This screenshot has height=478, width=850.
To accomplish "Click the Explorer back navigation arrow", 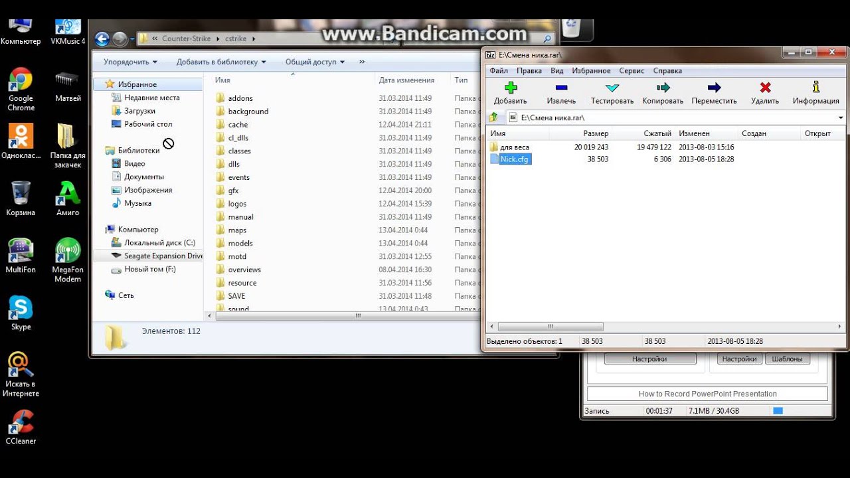I will 102,39.
